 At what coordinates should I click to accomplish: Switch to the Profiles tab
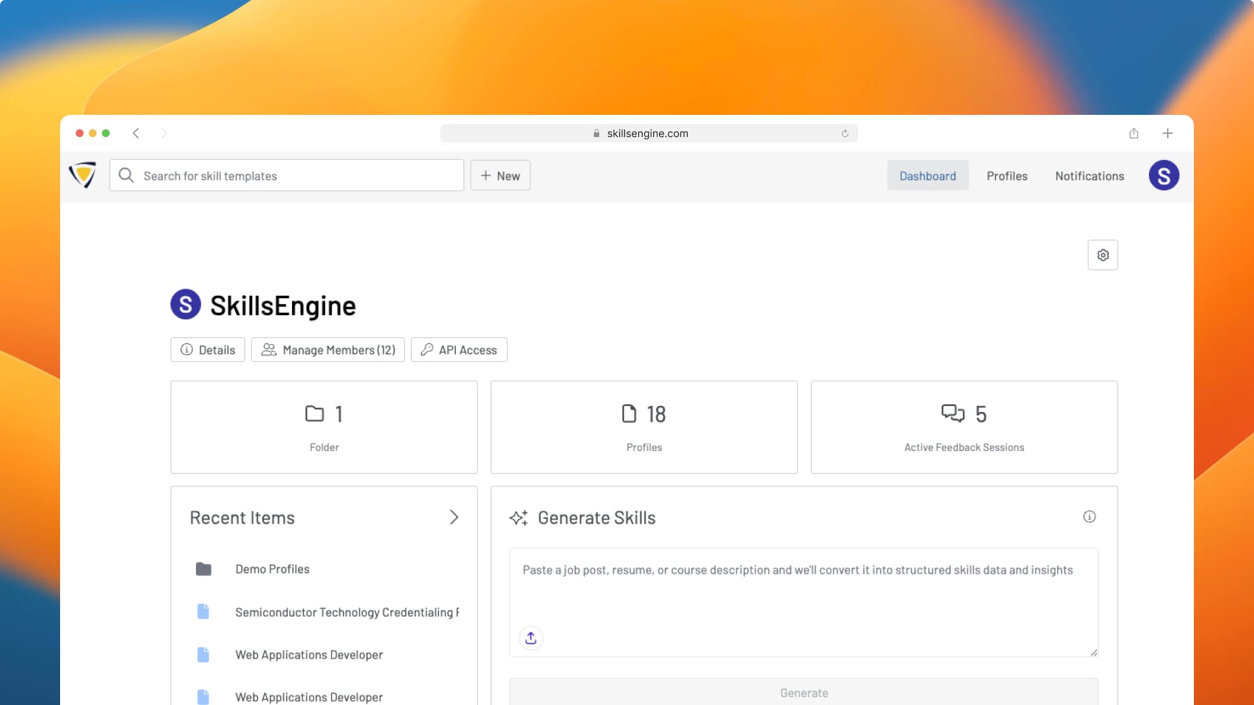click(x=1006, y=176)
